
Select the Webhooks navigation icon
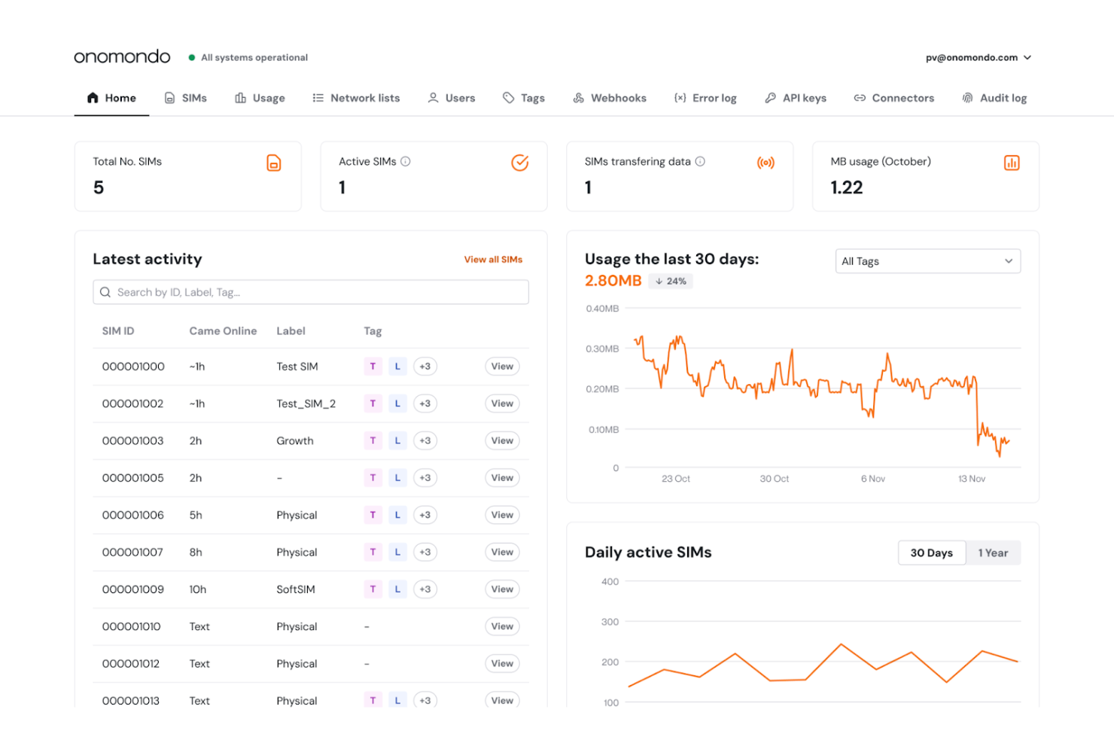click(x=578, y=97)
